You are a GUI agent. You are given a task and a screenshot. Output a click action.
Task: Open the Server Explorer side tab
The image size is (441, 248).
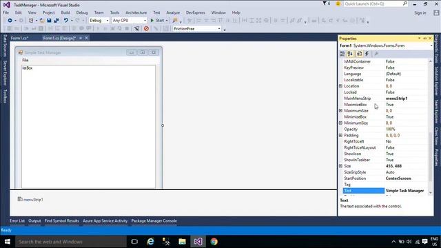(x=5, y=73)
